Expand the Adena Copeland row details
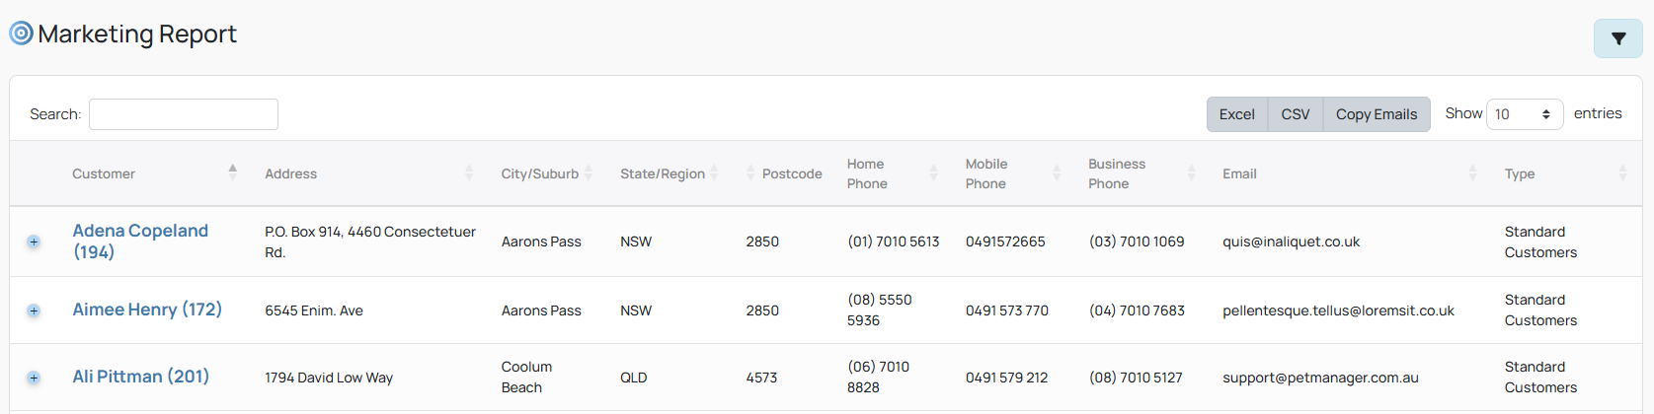Screen dimensions: 1654x414 click(34, 241)
